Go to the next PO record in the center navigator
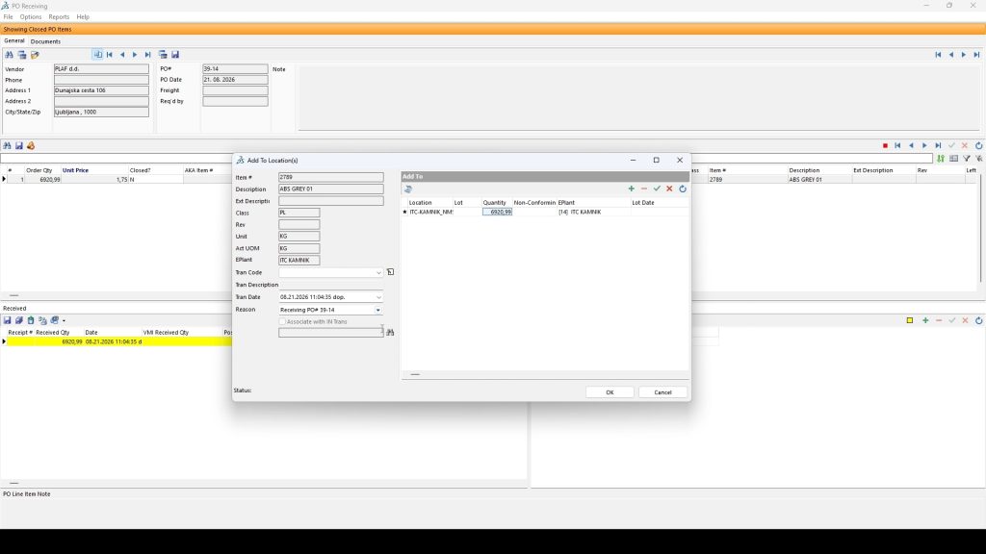 coord(135,55)
